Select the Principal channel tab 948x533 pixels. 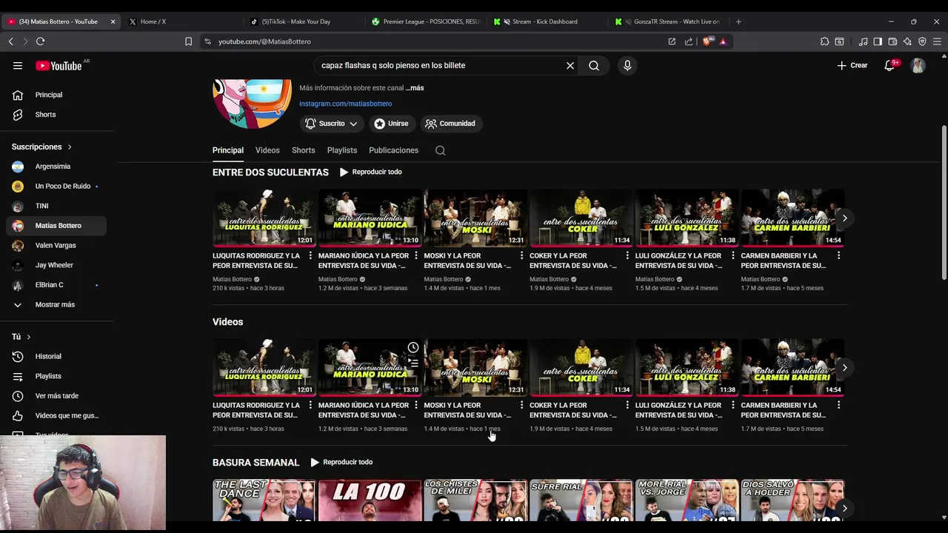[x=228, y=150]
